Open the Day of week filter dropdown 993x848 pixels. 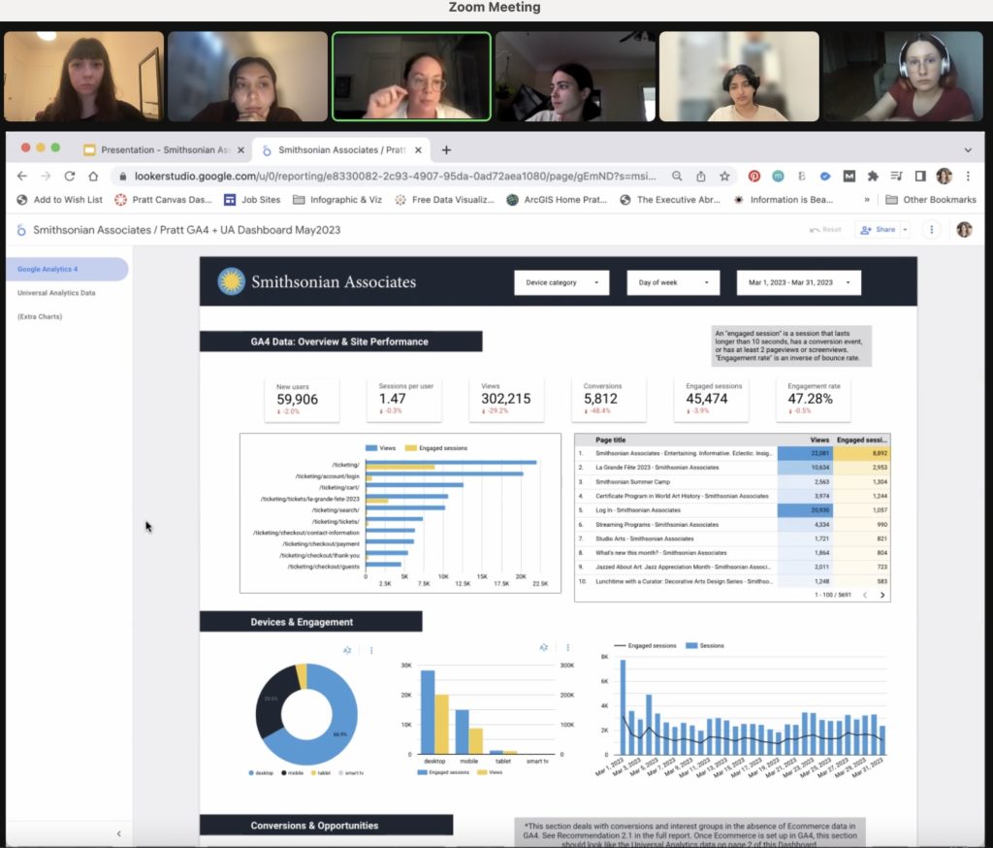coord(673,282)
